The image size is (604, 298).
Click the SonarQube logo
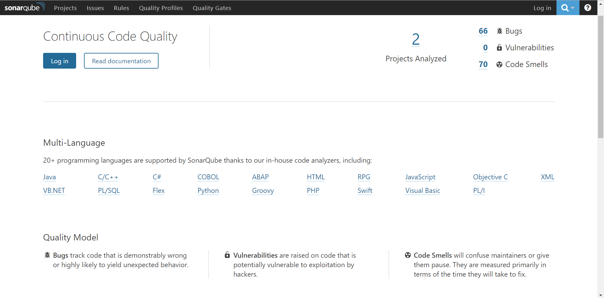[25, 7]
